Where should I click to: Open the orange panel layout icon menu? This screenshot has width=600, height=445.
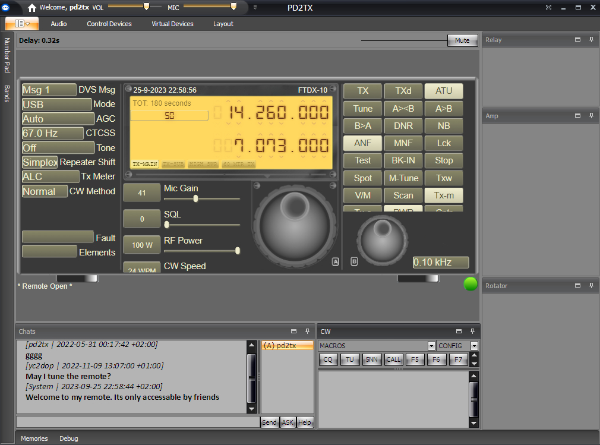click(x=22, y=24)
